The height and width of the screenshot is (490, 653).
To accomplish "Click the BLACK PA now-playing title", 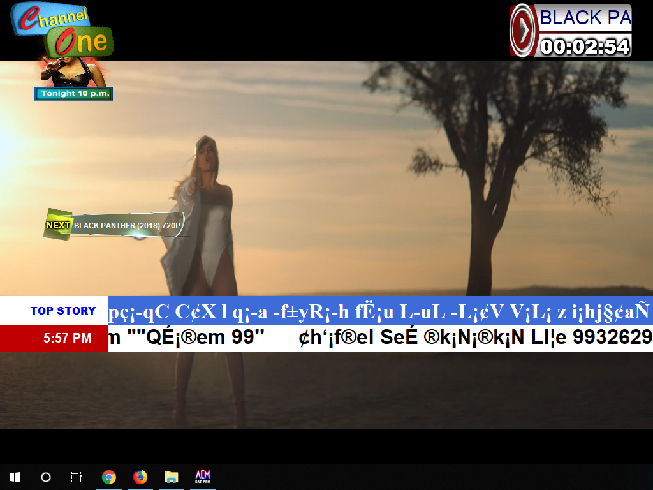I will coord(585,18).
